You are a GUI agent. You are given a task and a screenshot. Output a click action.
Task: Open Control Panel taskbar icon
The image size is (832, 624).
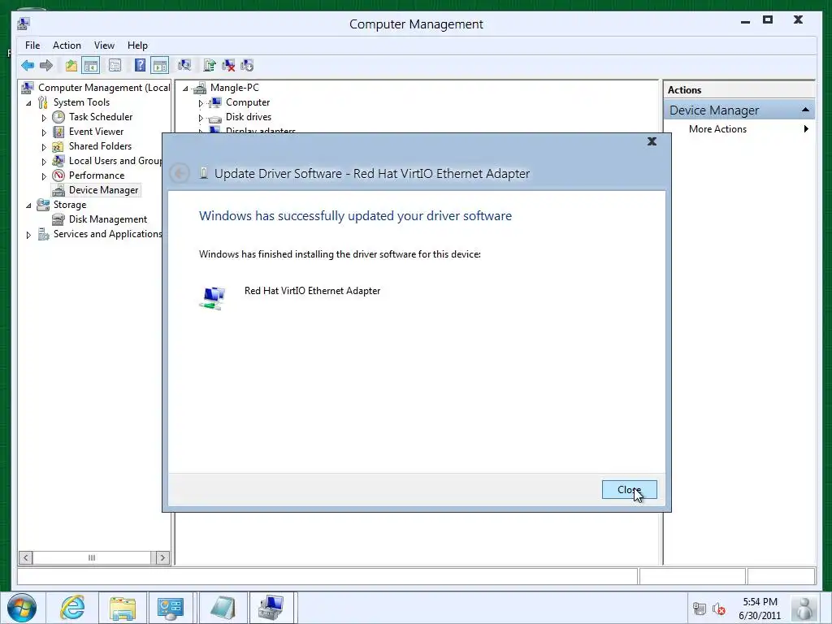(x=171, y=608)
